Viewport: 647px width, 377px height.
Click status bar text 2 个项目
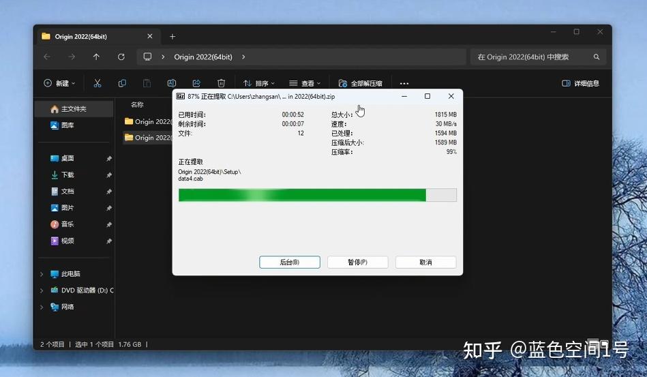[x=52, y=344]
